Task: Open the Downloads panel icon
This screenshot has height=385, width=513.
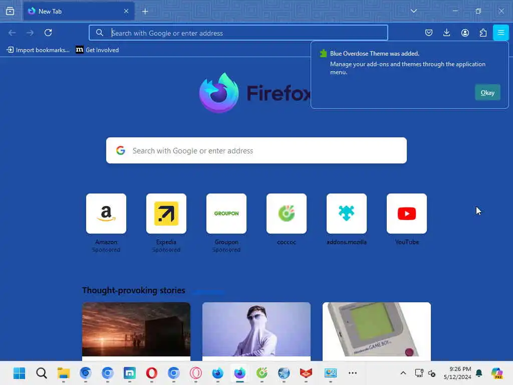Action: pyautogui.click(x=446, y=33)
